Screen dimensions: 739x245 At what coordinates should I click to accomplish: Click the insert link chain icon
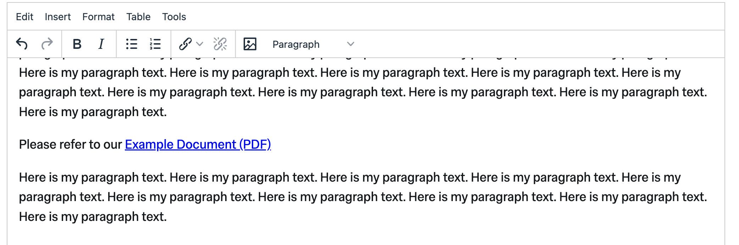[185, 44]
